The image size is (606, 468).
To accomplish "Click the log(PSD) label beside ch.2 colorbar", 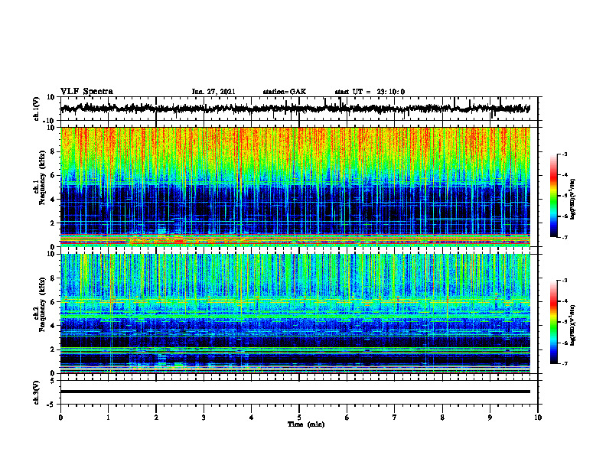I will tap(573, 325).
